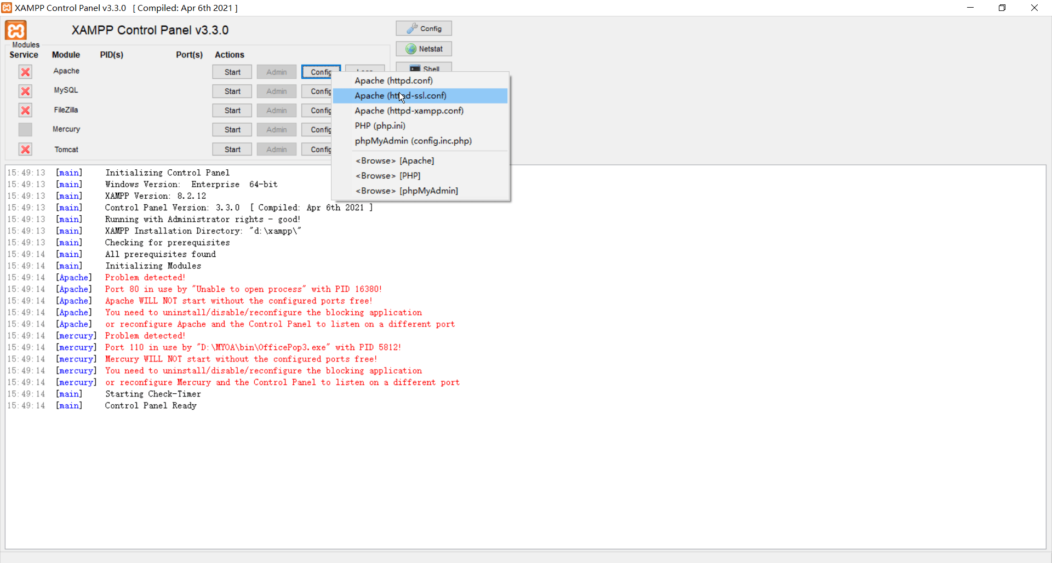Click the XAMPP orange logo icon

pyautogui.click(x=16, y=30)
